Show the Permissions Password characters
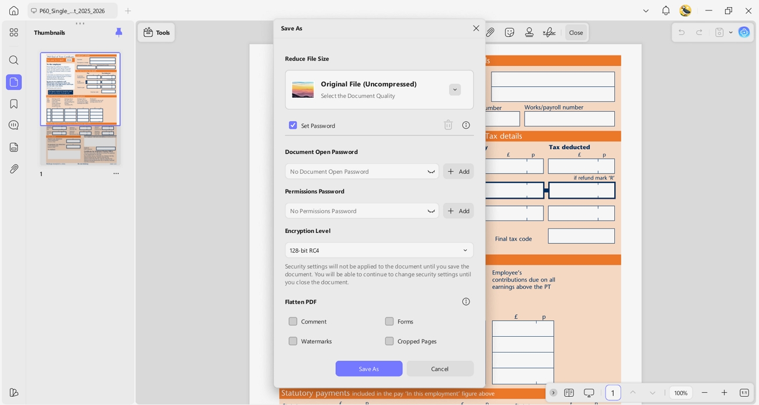Screen dimensions: 759x405 (x=431, y=211)
